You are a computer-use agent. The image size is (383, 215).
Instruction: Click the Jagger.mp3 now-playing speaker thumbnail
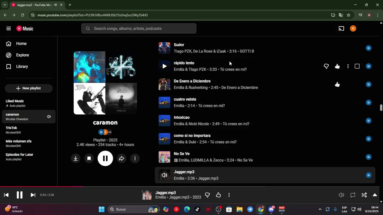click(x=164, y=175)
